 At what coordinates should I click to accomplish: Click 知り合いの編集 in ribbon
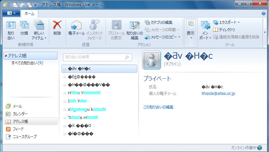pos(135,30)
